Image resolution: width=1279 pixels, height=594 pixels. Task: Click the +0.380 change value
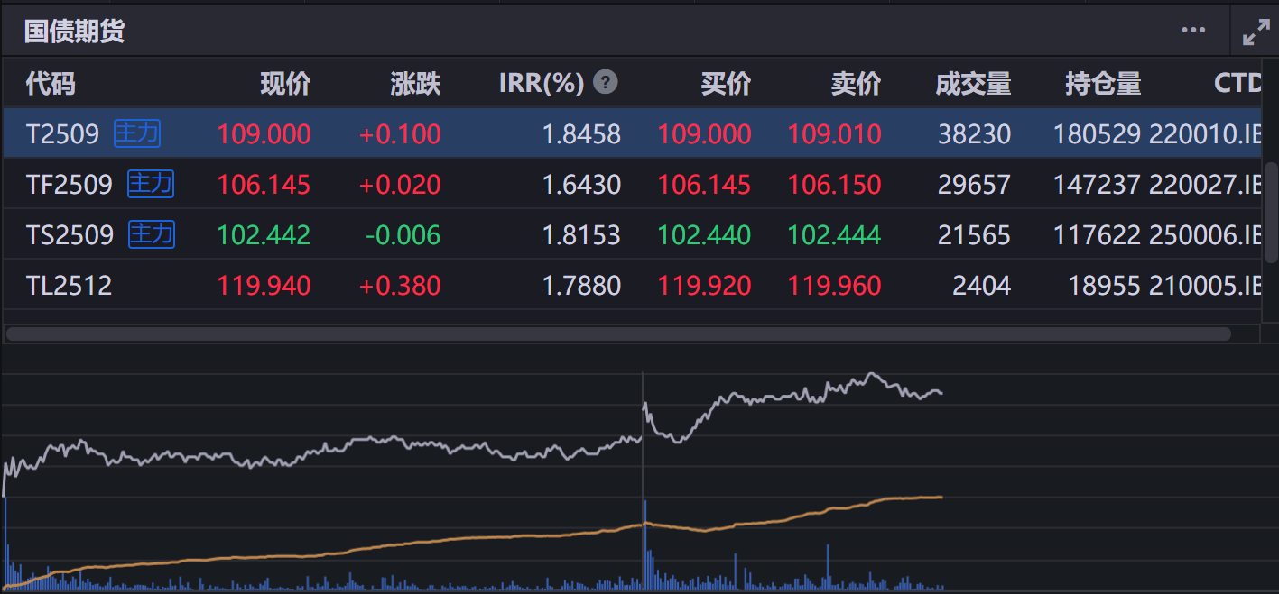401,287
